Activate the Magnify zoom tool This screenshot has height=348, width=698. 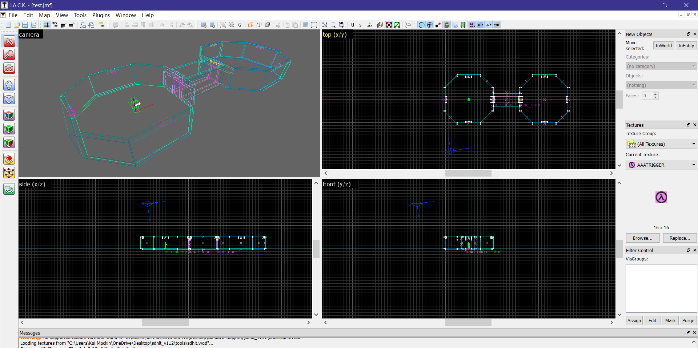(9, 54)
